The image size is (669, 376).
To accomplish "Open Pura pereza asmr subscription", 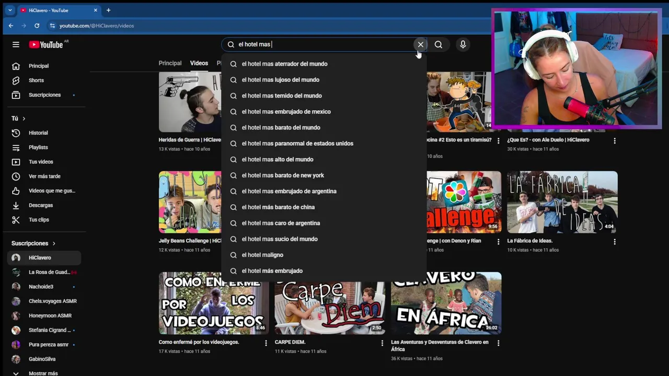I will (x=44, y=345).
